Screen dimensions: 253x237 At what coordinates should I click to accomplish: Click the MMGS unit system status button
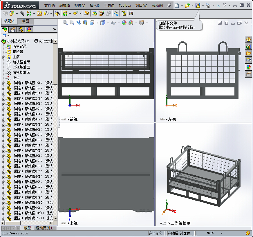click(210, 233)
